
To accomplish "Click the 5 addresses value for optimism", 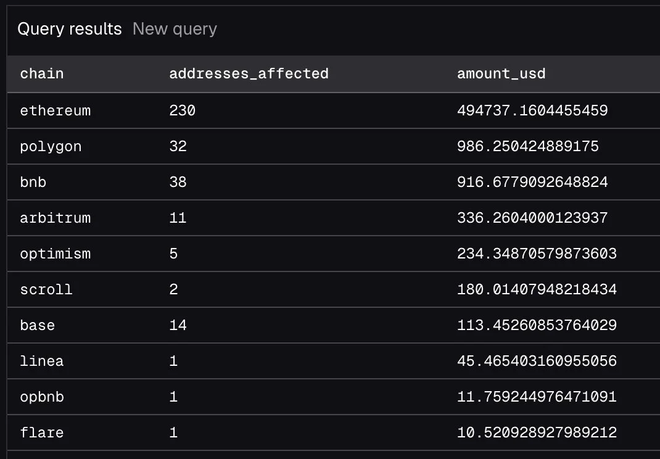I will tap(173, 254).
